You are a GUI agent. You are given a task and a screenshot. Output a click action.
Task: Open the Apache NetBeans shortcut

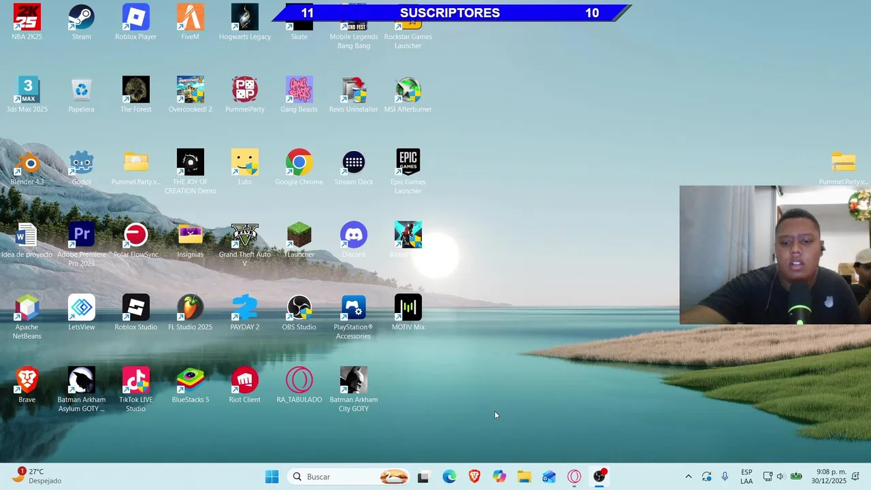[x=27, y=308]
